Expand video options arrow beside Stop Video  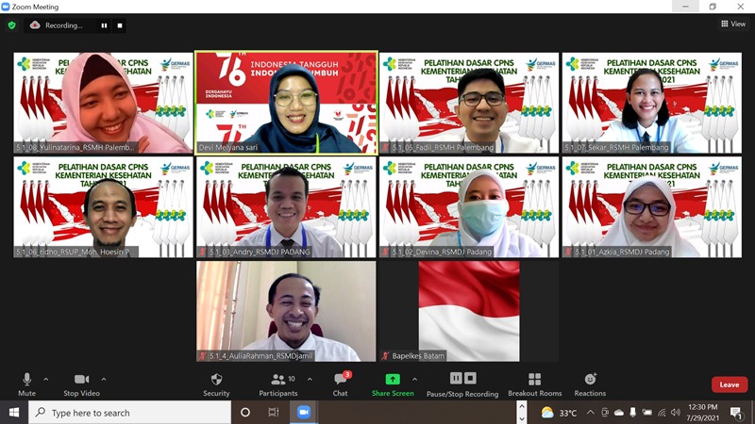tap(104, 379)
